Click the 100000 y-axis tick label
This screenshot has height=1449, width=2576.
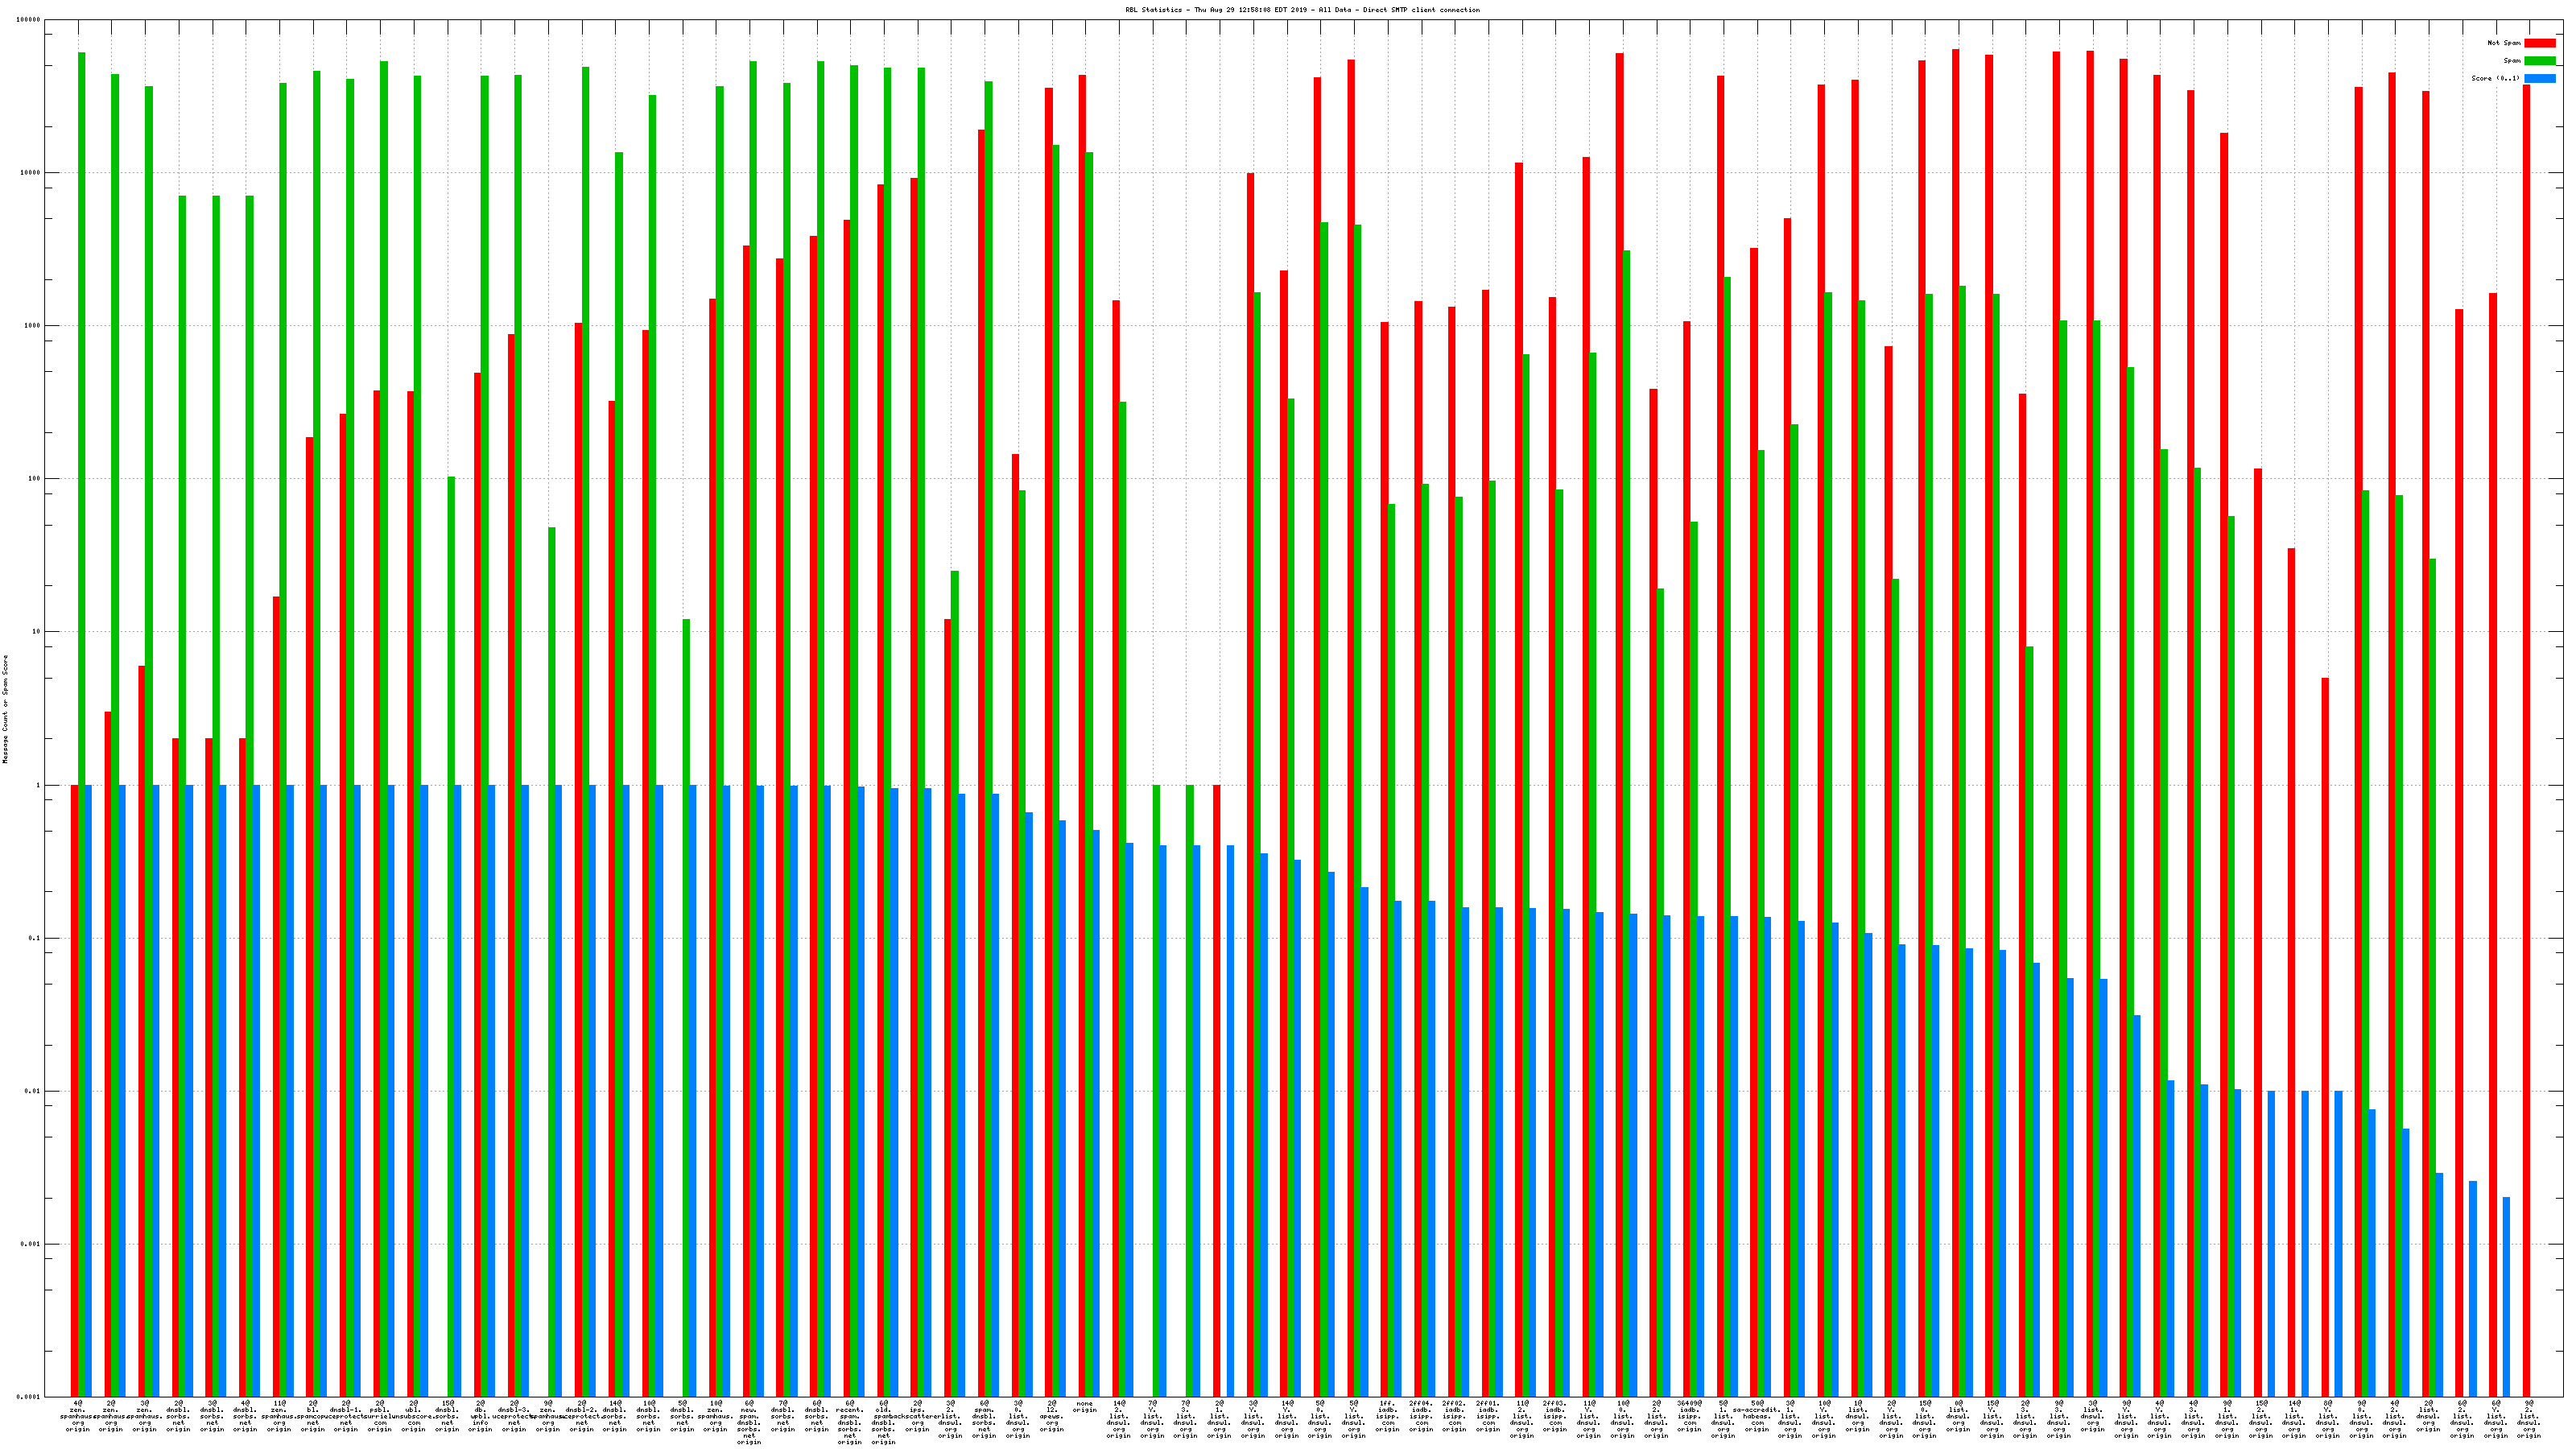click(x=29, y=20)
